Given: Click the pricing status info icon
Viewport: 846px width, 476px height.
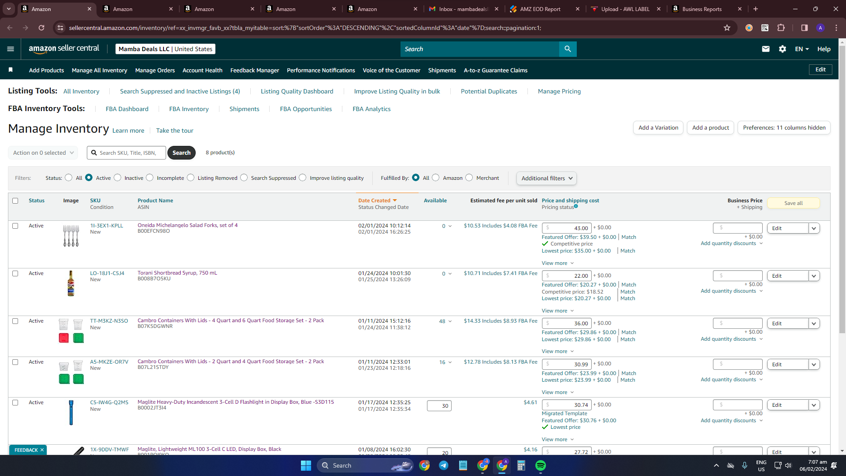Looking at the screenshot, I should tap(576, 206).
